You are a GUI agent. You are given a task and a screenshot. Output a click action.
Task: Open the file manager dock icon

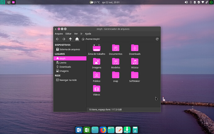pyautogui.click(x=111, y=130)
